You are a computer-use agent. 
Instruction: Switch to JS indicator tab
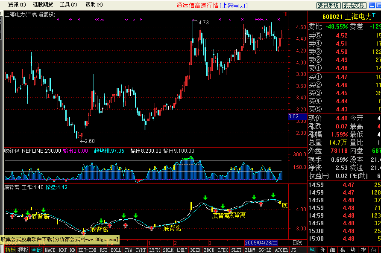point(294,250)
